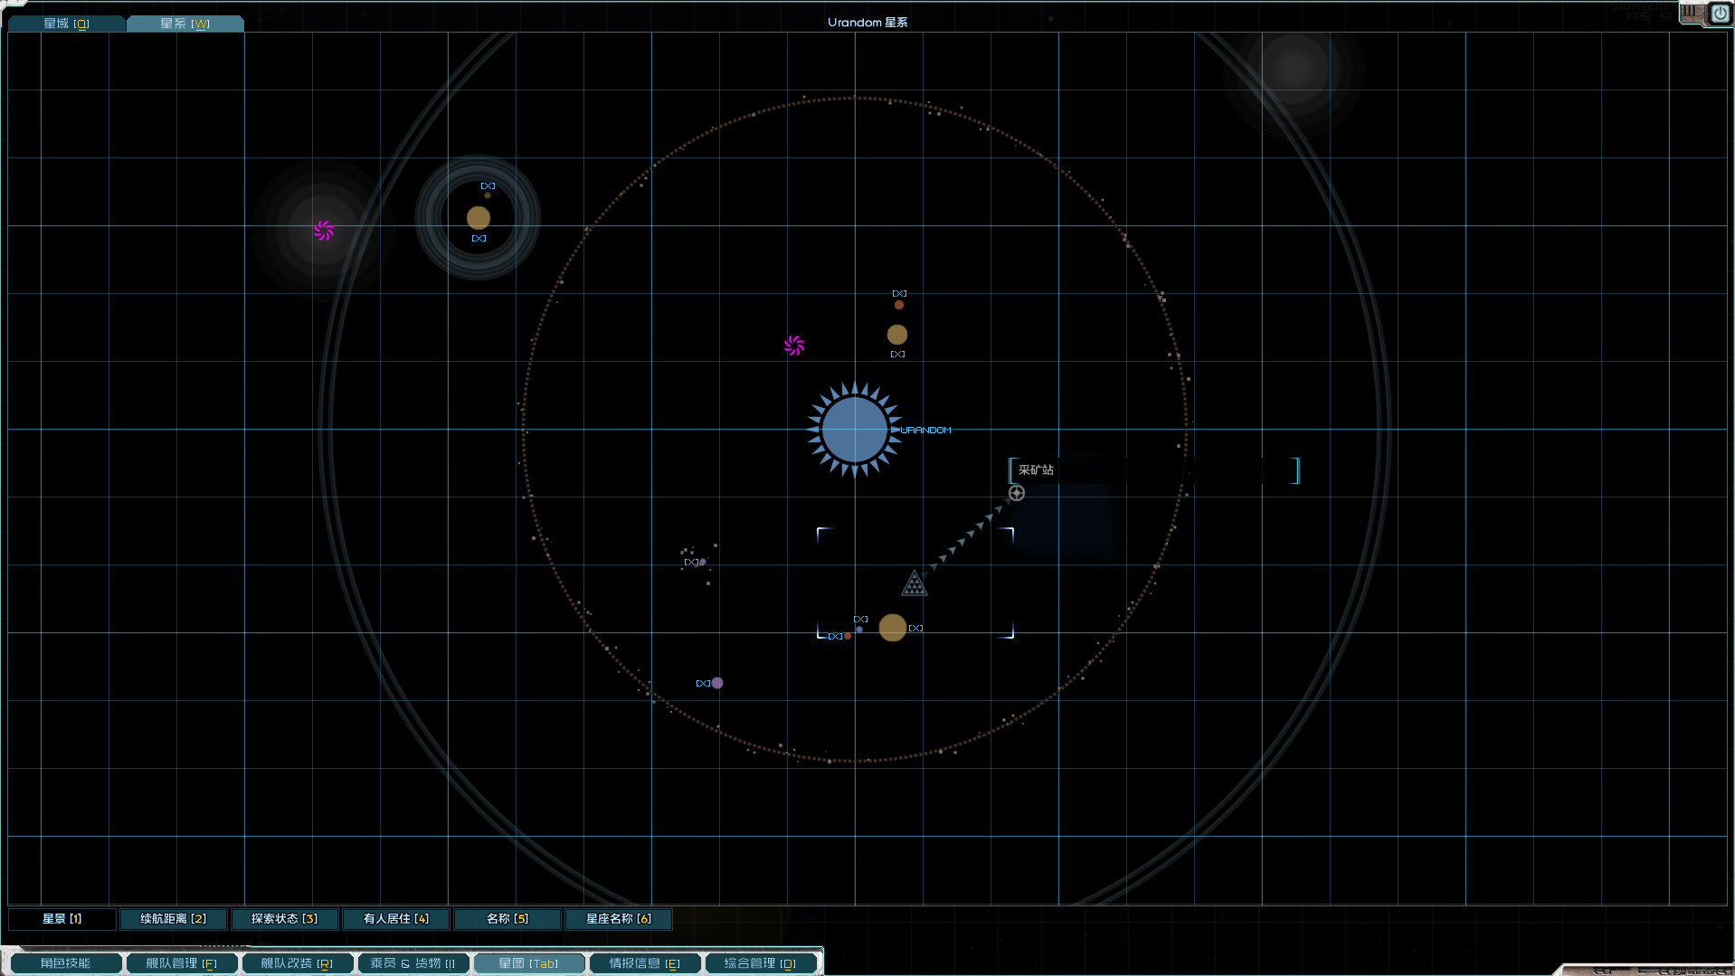Click the blue Urandom star
Image resolution: width=1735 pixels, height=976 pixels.
tap(854, 430)
